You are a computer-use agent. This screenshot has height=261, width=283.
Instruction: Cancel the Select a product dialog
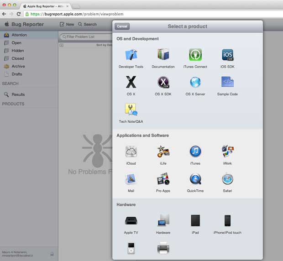[122, 26]
